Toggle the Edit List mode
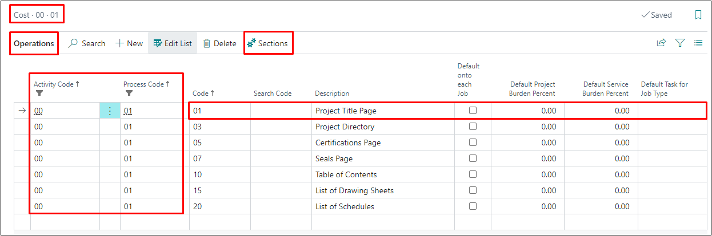712x236 pixels. 173,43
